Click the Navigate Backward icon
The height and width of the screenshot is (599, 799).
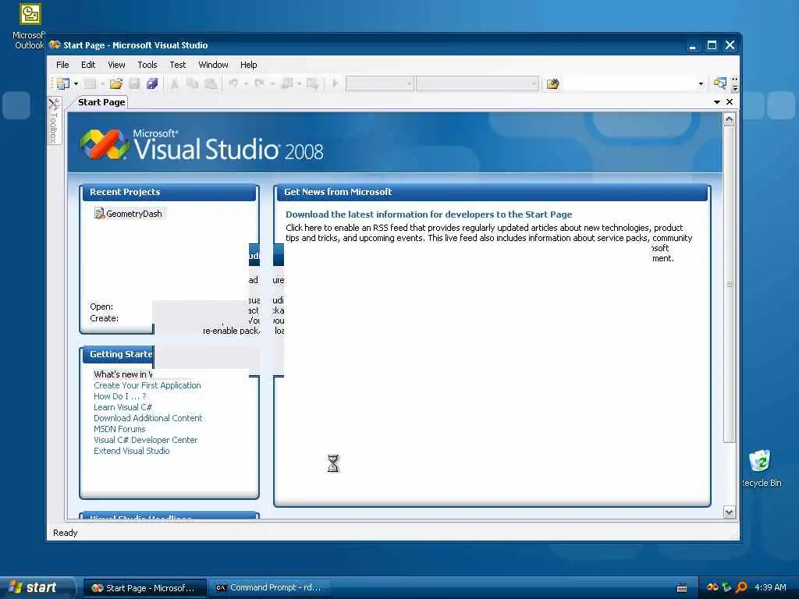click(x=287, y=83)
